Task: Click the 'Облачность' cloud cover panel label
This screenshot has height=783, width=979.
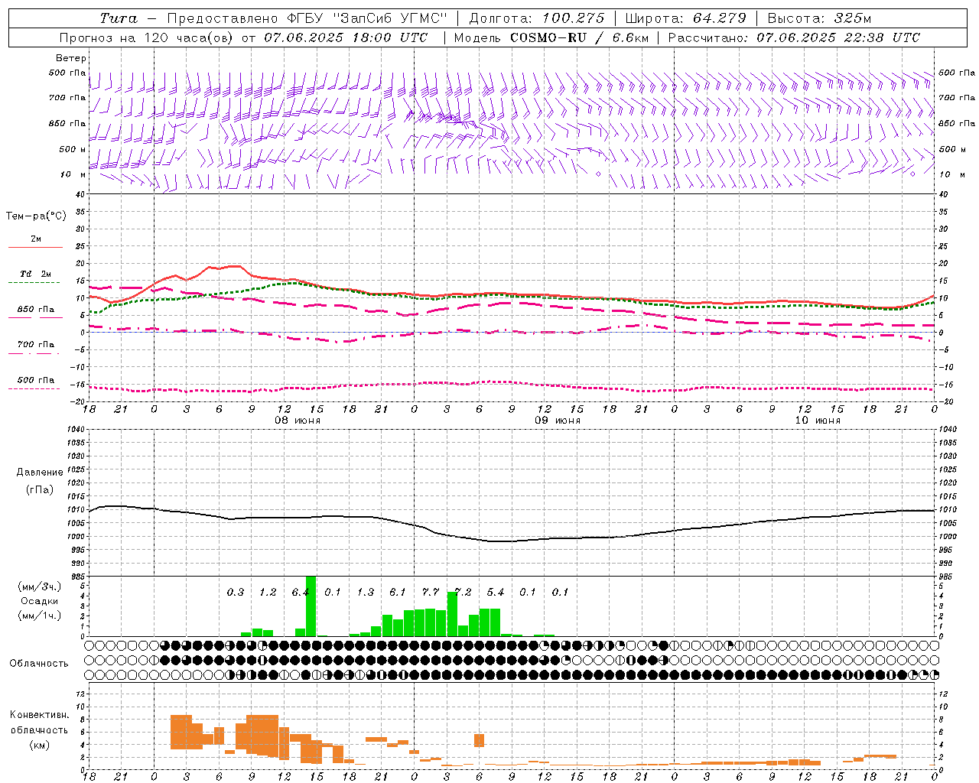Action: [39, 664]
